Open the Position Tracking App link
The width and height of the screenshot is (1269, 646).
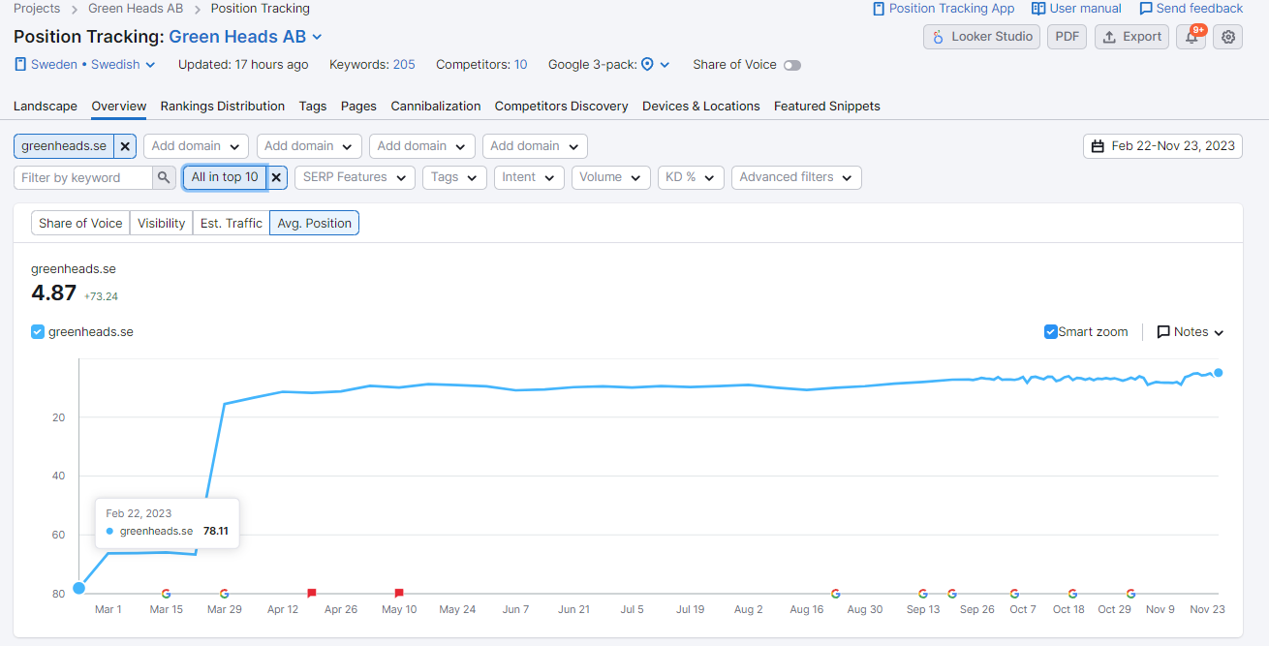tap(944, 9)
